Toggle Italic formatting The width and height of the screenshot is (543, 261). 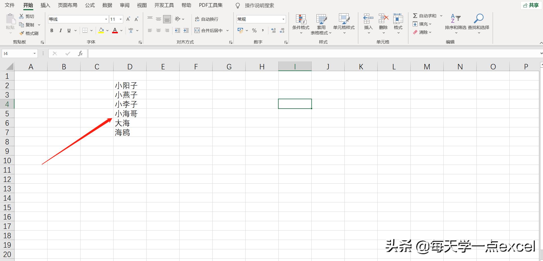[x=60, y=30]
